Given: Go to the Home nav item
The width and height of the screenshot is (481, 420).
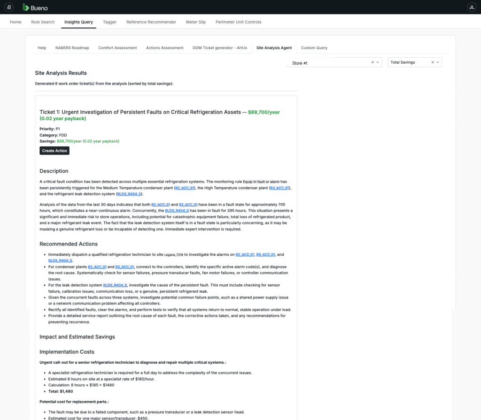Looking at the screenshot, I should pyautogui.click(x=16, y=22).
